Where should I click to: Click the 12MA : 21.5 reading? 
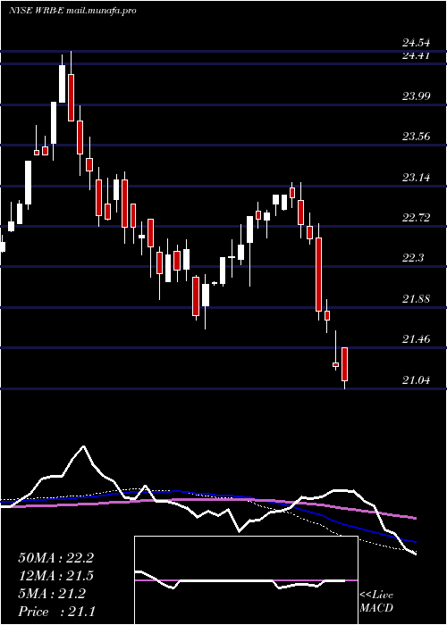55,576
